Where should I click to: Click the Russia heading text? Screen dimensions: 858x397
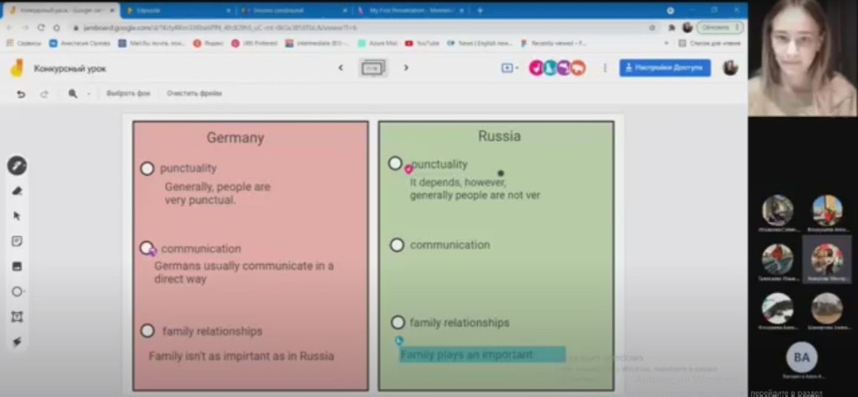point(499,136)
